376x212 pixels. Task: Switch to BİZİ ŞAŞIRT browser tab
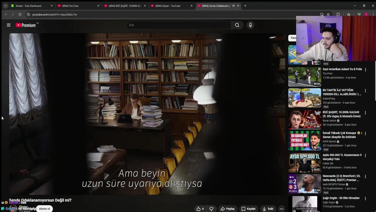tap(125, 6)
